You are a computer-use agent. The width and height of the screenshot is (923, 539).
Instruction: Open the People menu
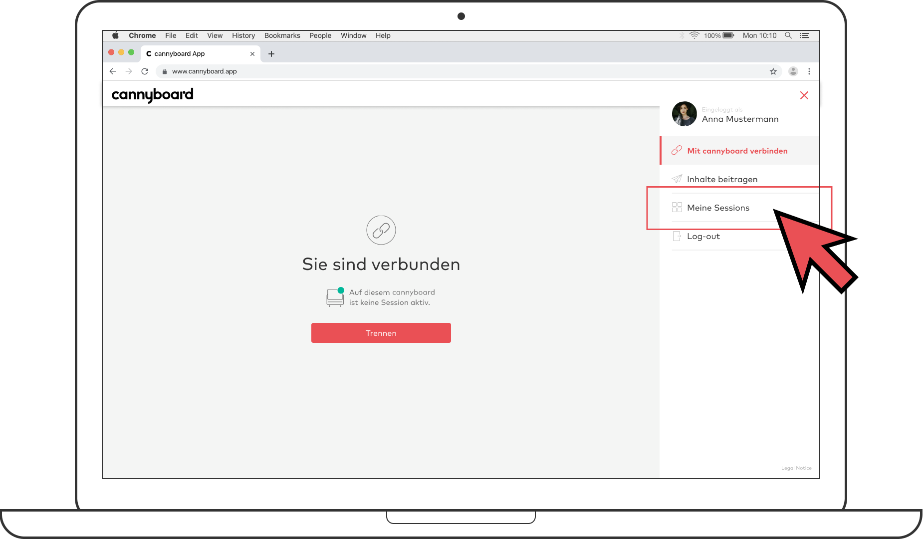[320, 35]
